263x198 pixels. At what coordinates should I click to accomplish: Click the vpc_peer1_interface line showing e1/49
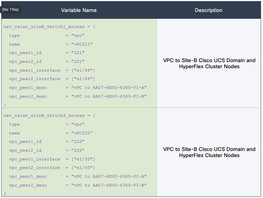click(x=52, y=70)
